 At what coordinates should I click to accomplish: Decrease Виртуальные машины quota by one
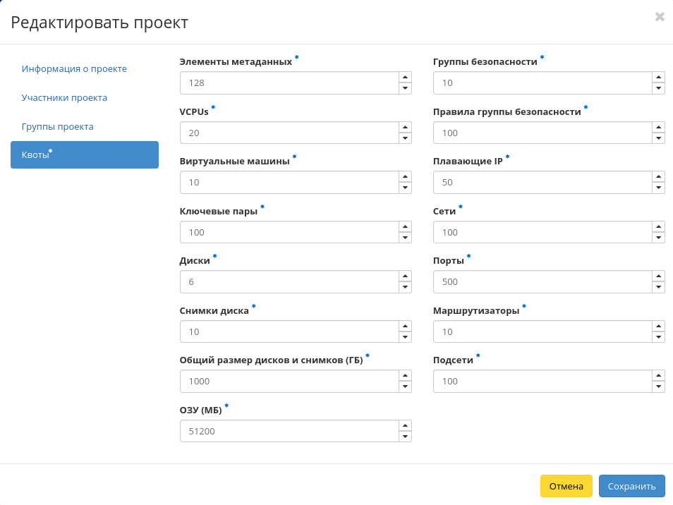(405, 188)
